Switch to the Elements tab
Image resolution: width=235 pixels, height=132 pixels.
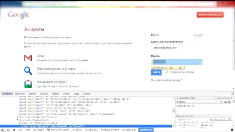click(x=7, y=94)
